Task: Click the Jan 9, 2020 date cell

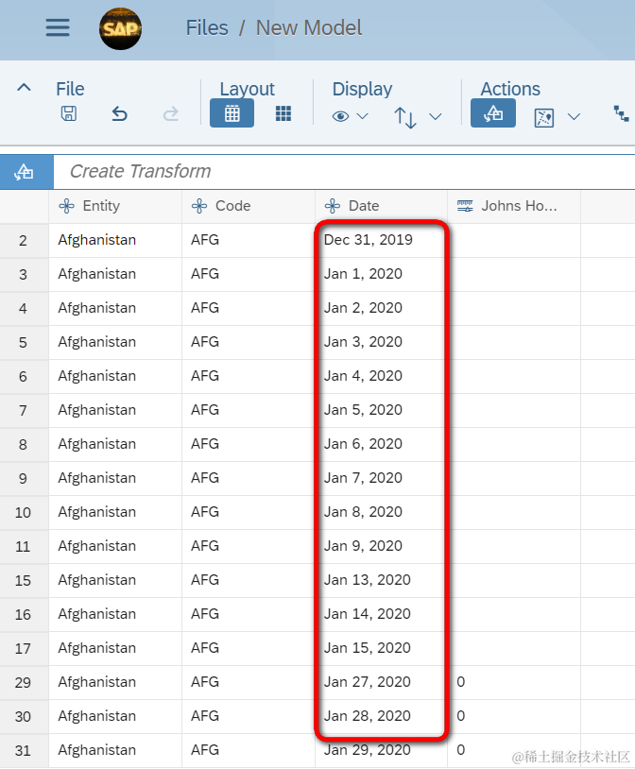Action: pos(382,546)
